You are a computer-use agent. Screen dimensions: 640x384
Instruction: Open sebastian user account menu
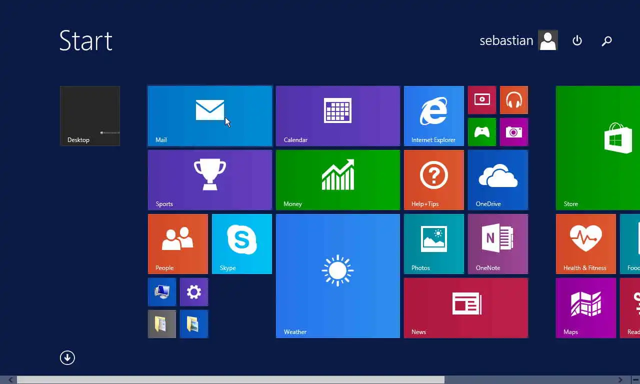tap(518, 40)
